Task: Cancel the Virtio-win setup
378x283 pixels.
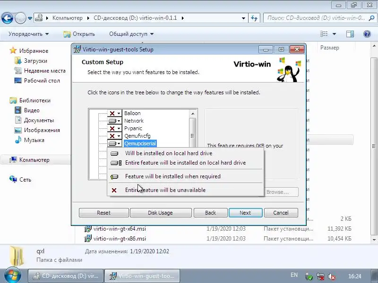Action: tap(281, 213)
